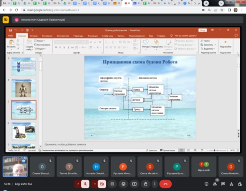246x191 pixels.
Task: Click the present screen icon
Action: point(134,184)
